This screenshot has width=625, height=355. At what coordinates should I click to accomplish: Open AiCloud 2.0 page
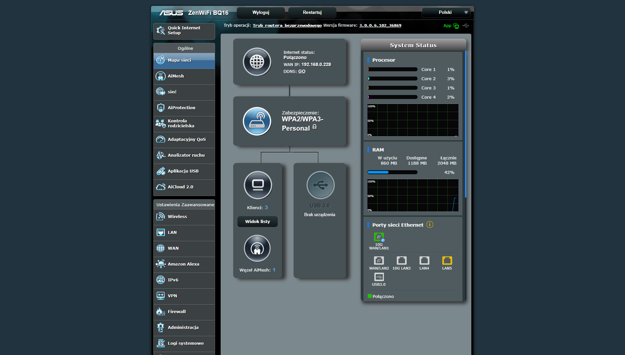click(x=184, y=187)
